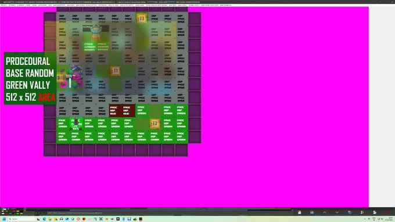This screenshot has width=395, height=222.
Task: Select the T1 marker tile on the map
Action: [115, 71]
